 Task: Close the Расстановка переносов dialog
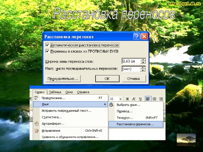pyautogui.click(x=144, y=36)
